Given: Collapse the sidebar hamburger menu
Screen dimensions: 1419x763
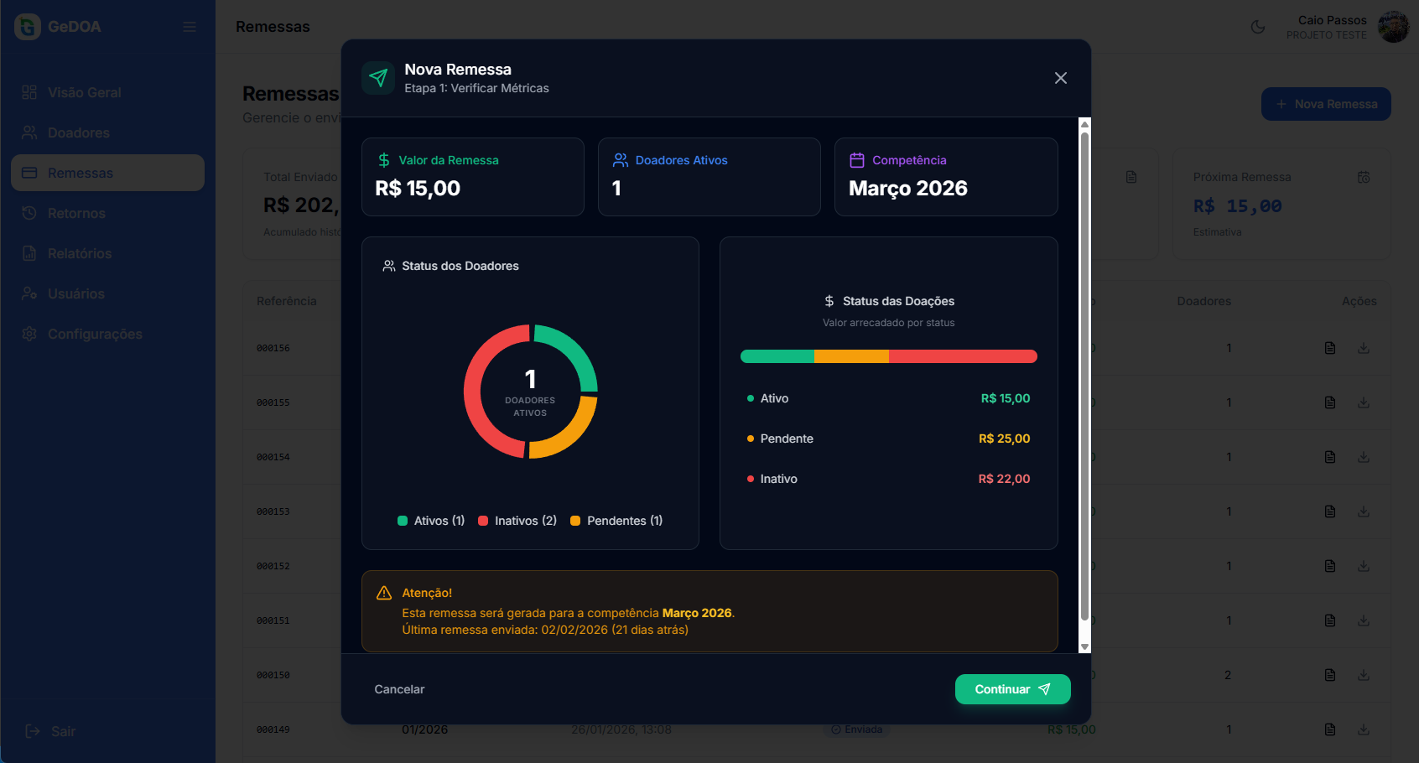Looking at the screenshot, I should coord(190,27).
